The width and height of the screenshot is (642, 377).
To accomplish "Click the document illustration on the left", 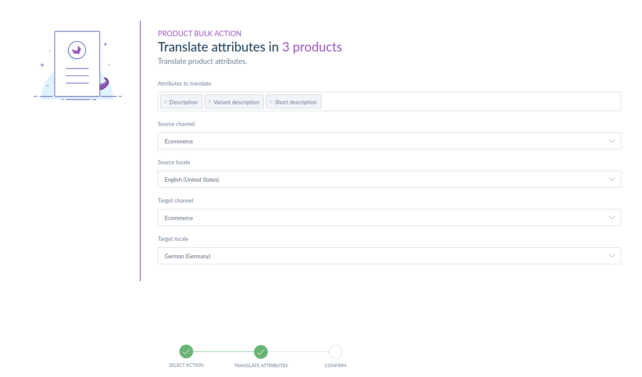I will coord(77,65).
